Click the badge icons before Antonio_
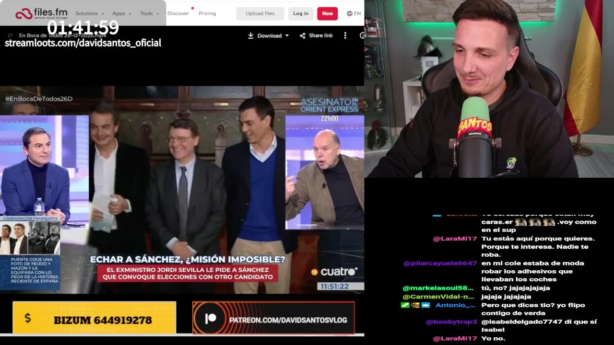Viewport: 614px width, 345px height. (x=416, y=305)
